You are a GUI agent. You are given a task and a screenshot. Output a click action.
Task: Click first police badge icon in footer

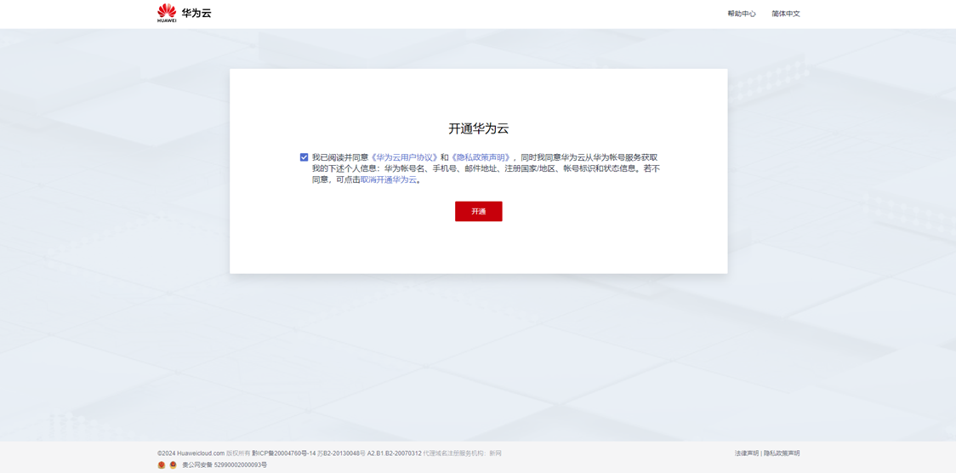pos(162,464)
